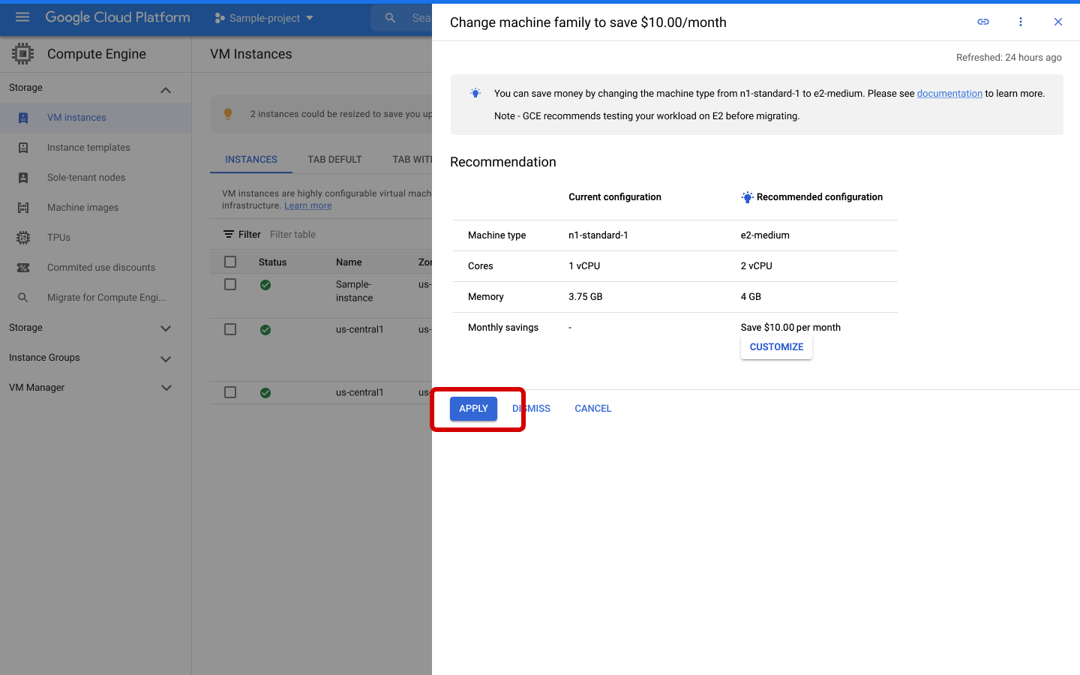Screen dimensions: 1080x675
Task: Open the documentation link
Action: coord(949,94)
